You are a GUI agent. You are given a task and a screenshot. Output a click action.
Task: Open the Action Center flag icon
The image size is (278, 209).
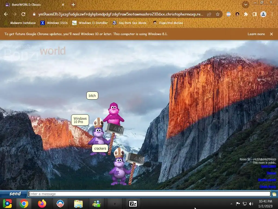coord(238,204)
